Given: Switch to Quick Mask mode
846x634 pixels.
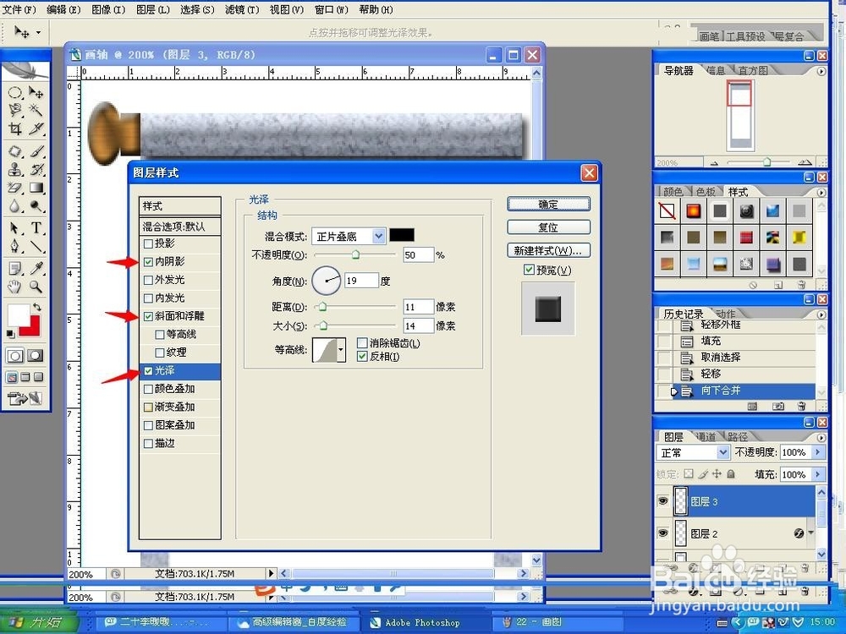Looking at the screenshot, I should pos(35,356).
